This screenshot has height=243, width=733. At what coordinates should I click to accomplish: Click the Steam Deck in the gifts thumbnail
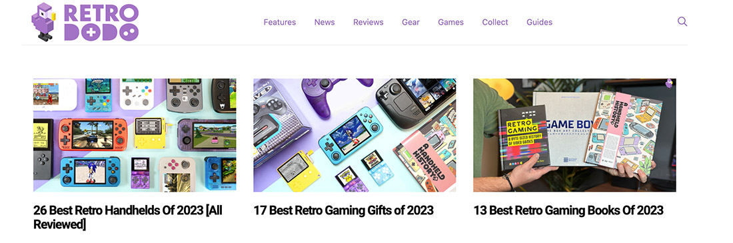click(416, 103)
